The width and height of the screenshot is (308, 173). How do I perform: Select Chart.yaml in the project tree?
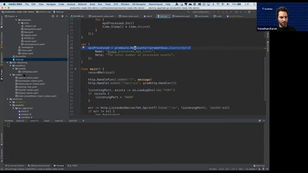click(26, 50)
